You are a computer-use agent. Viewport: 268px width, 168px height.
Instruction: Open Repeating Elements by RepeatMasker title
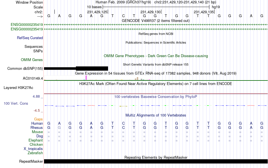click(x=156, y=157)
